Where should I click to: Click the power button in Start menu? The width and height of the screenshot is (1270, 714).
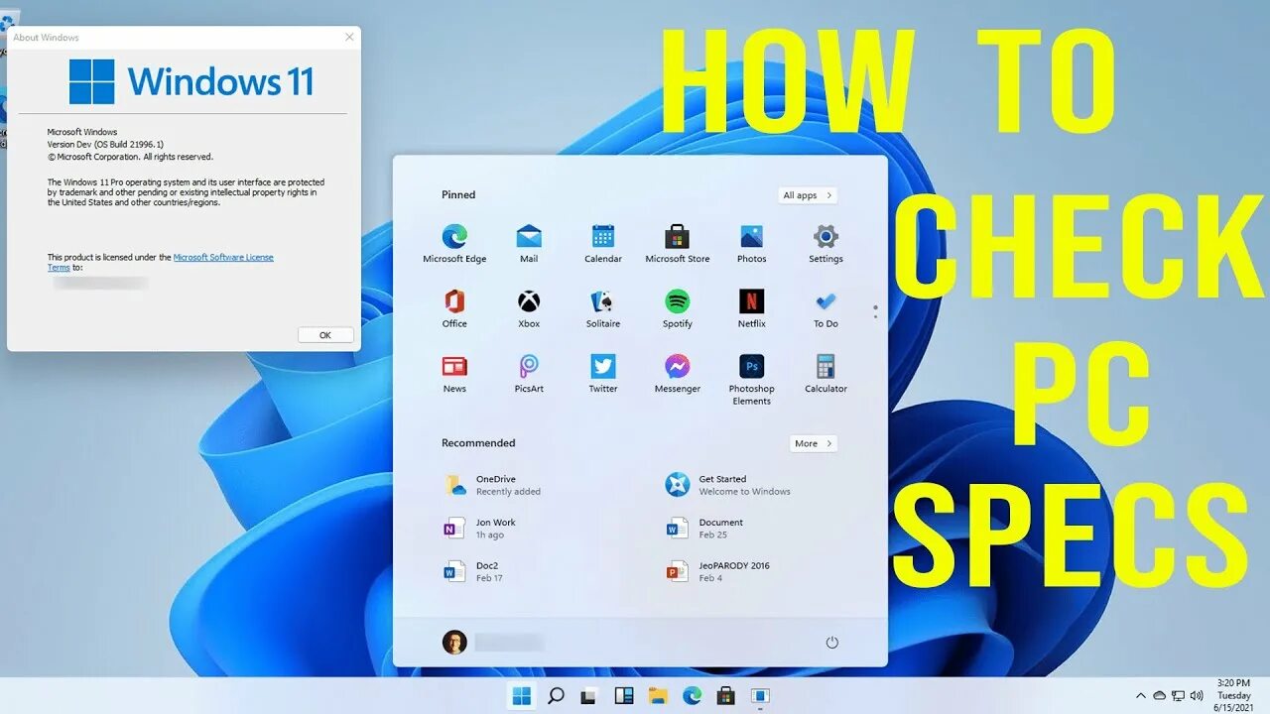coord(831,643)
